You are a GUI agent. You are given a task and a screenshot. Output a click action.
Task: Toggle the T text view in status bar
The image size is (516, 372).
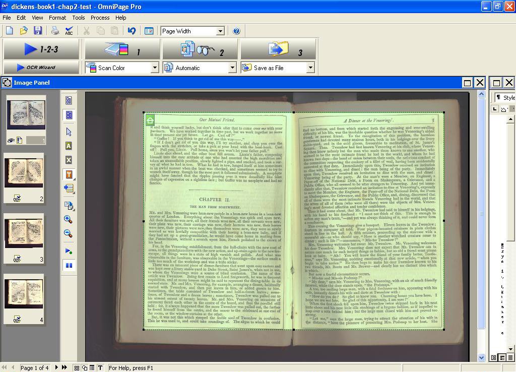(100, 368)
